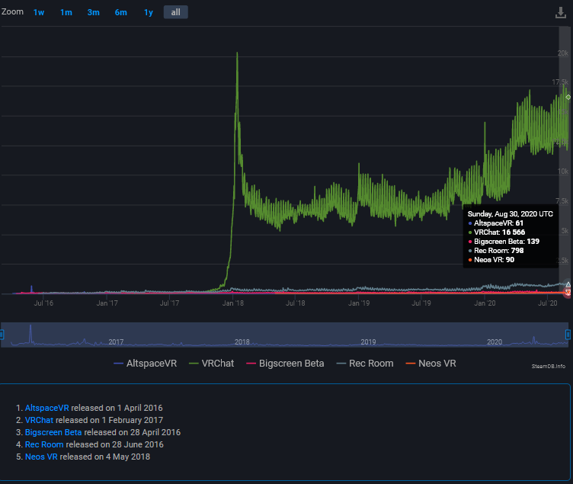Click the 2017 label in the navigator
Viewport: 573px width, 484px height.
116,341
